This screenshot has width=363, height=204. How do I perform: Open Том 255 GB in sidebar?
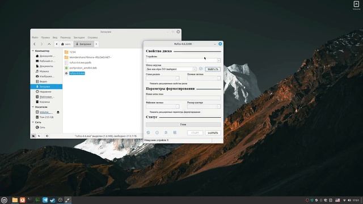47,117
